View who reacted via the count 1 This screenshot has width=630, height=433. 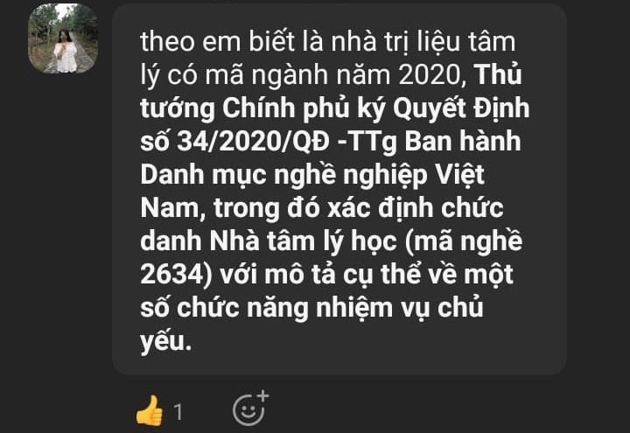pos(178,412)
